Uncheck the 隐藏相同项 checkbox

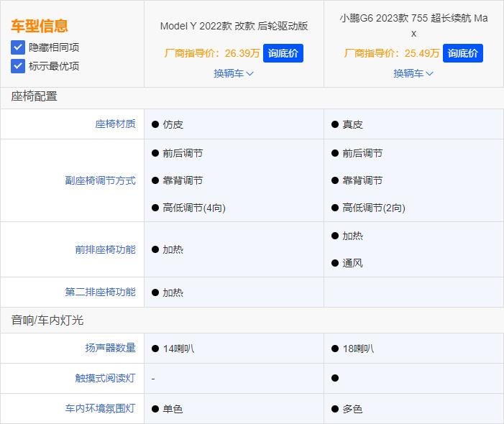(x=18, y=47)
